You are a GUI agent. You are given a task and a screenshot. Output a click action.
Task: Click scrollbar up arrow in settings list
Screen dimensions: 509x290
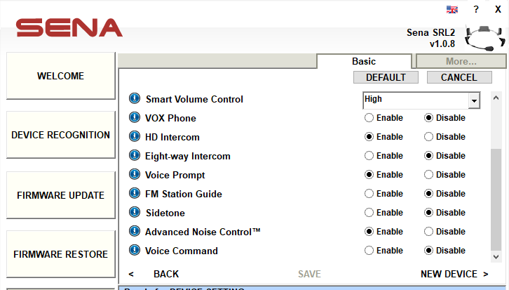(496, 98)
